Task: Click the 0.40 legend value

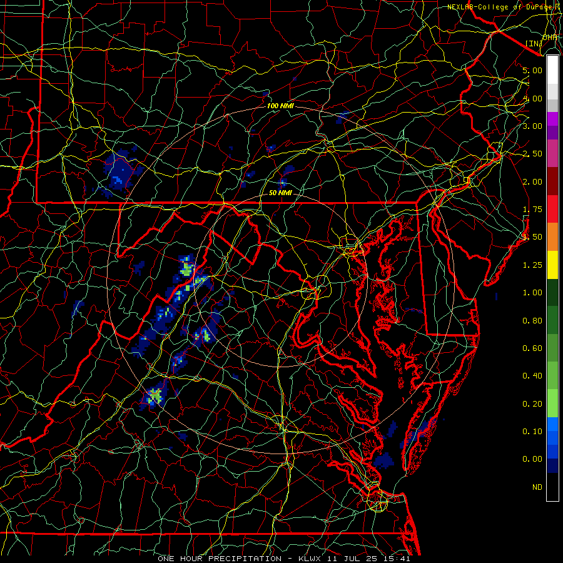Action: [532, 376]
